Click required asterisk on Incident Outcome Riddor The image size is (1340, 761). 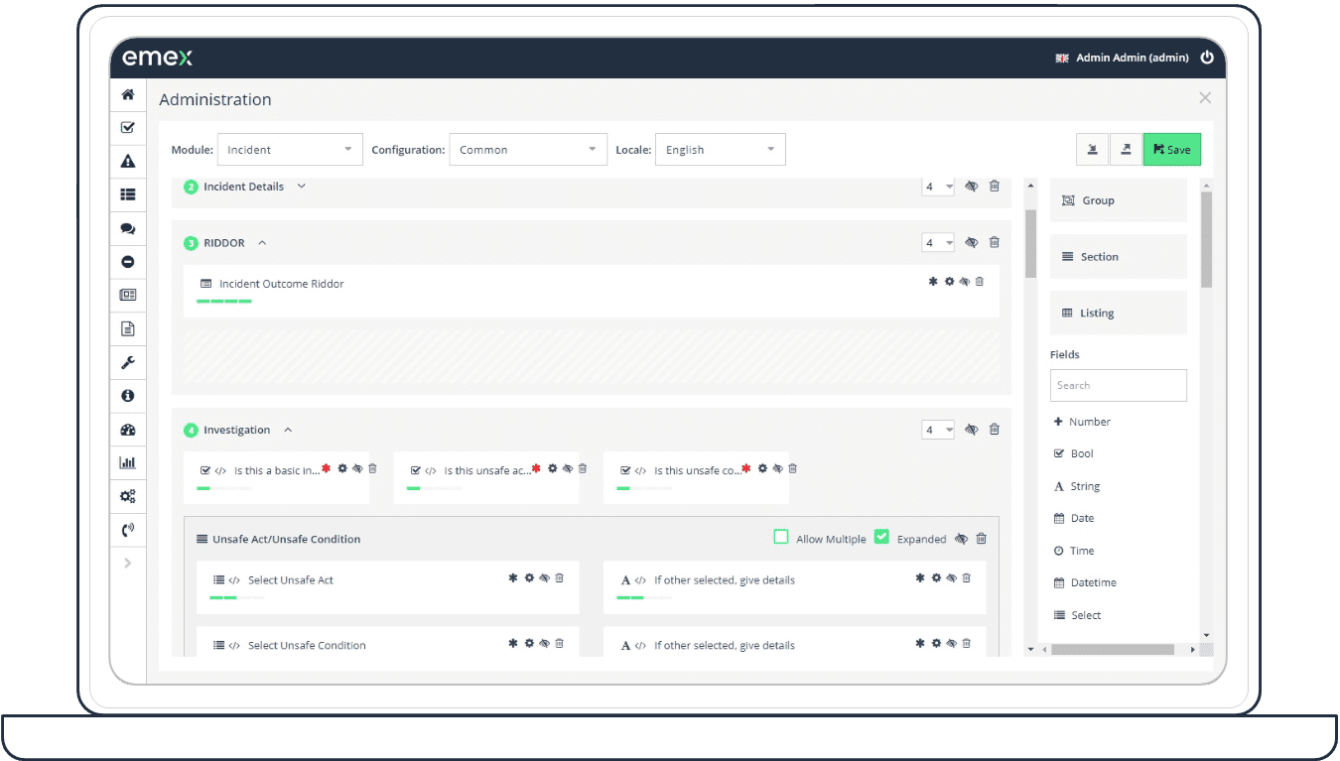click(933, 282)
